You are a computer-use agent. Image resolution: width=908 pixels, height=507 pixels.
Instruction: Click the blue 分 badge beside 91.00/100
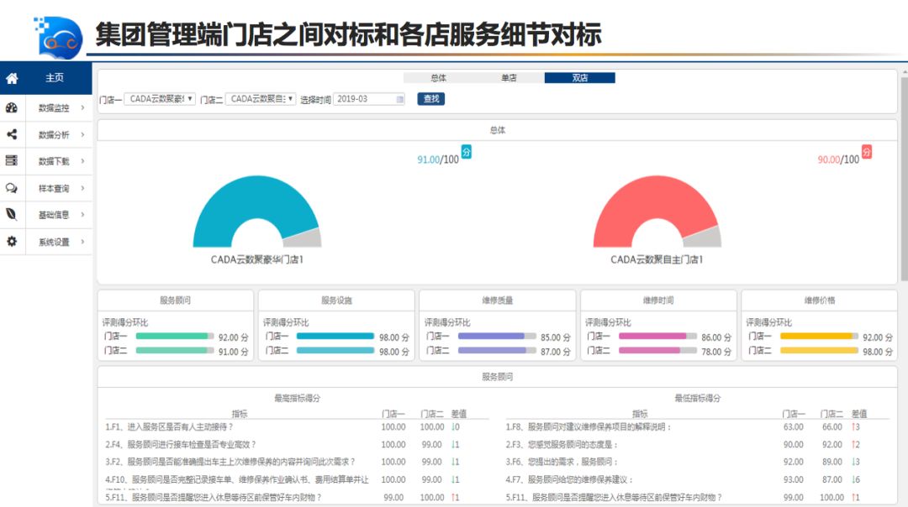pos(466,152)
